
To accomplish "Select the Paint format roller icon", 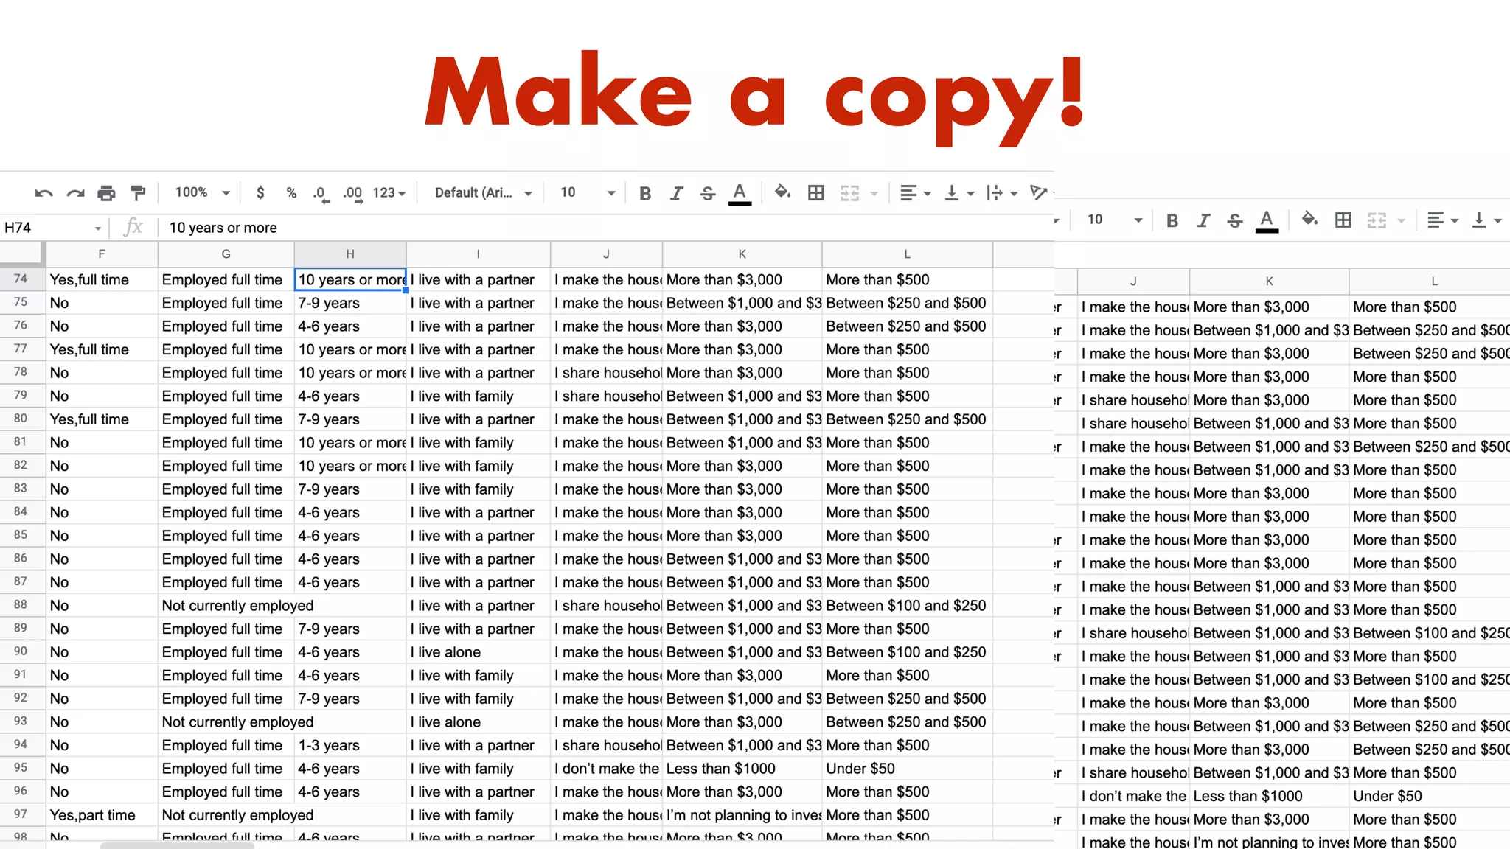I will (138, 193).
